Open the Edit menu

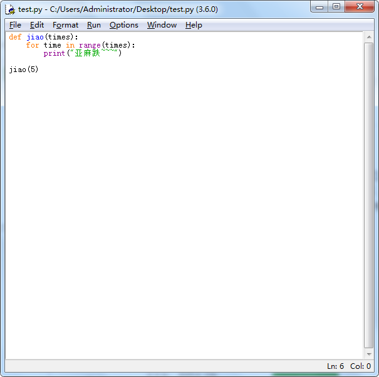coord(37,25)
